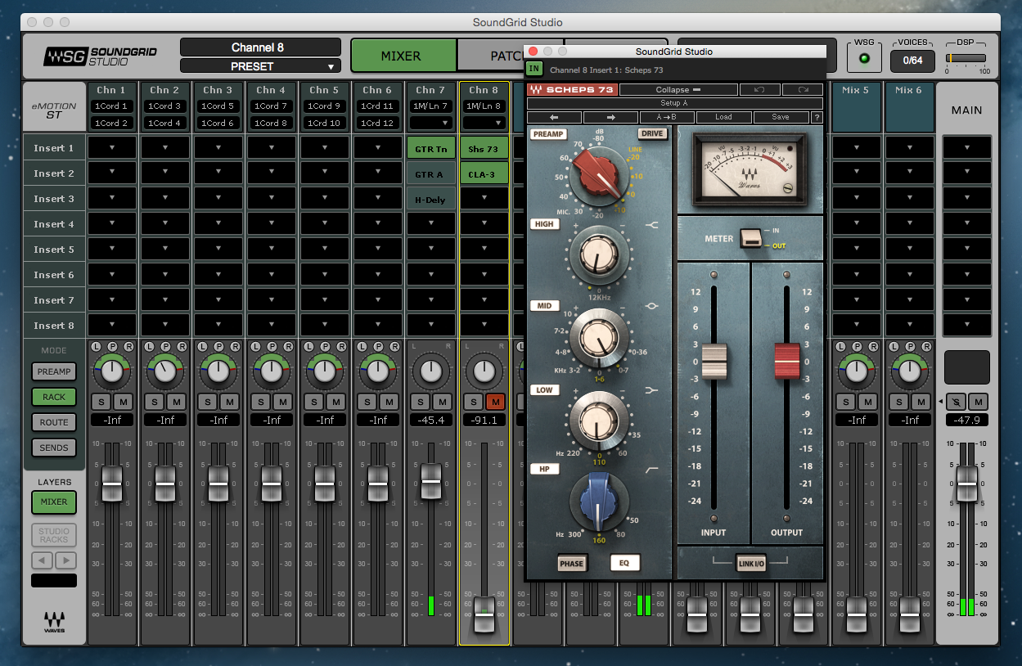Go to next preset with right arrow
The image size is (1022, 666).
(x=610, y=117)
